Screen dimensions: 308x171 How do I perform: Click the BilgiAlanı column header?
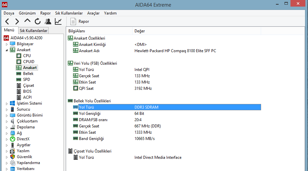(77, 31)
